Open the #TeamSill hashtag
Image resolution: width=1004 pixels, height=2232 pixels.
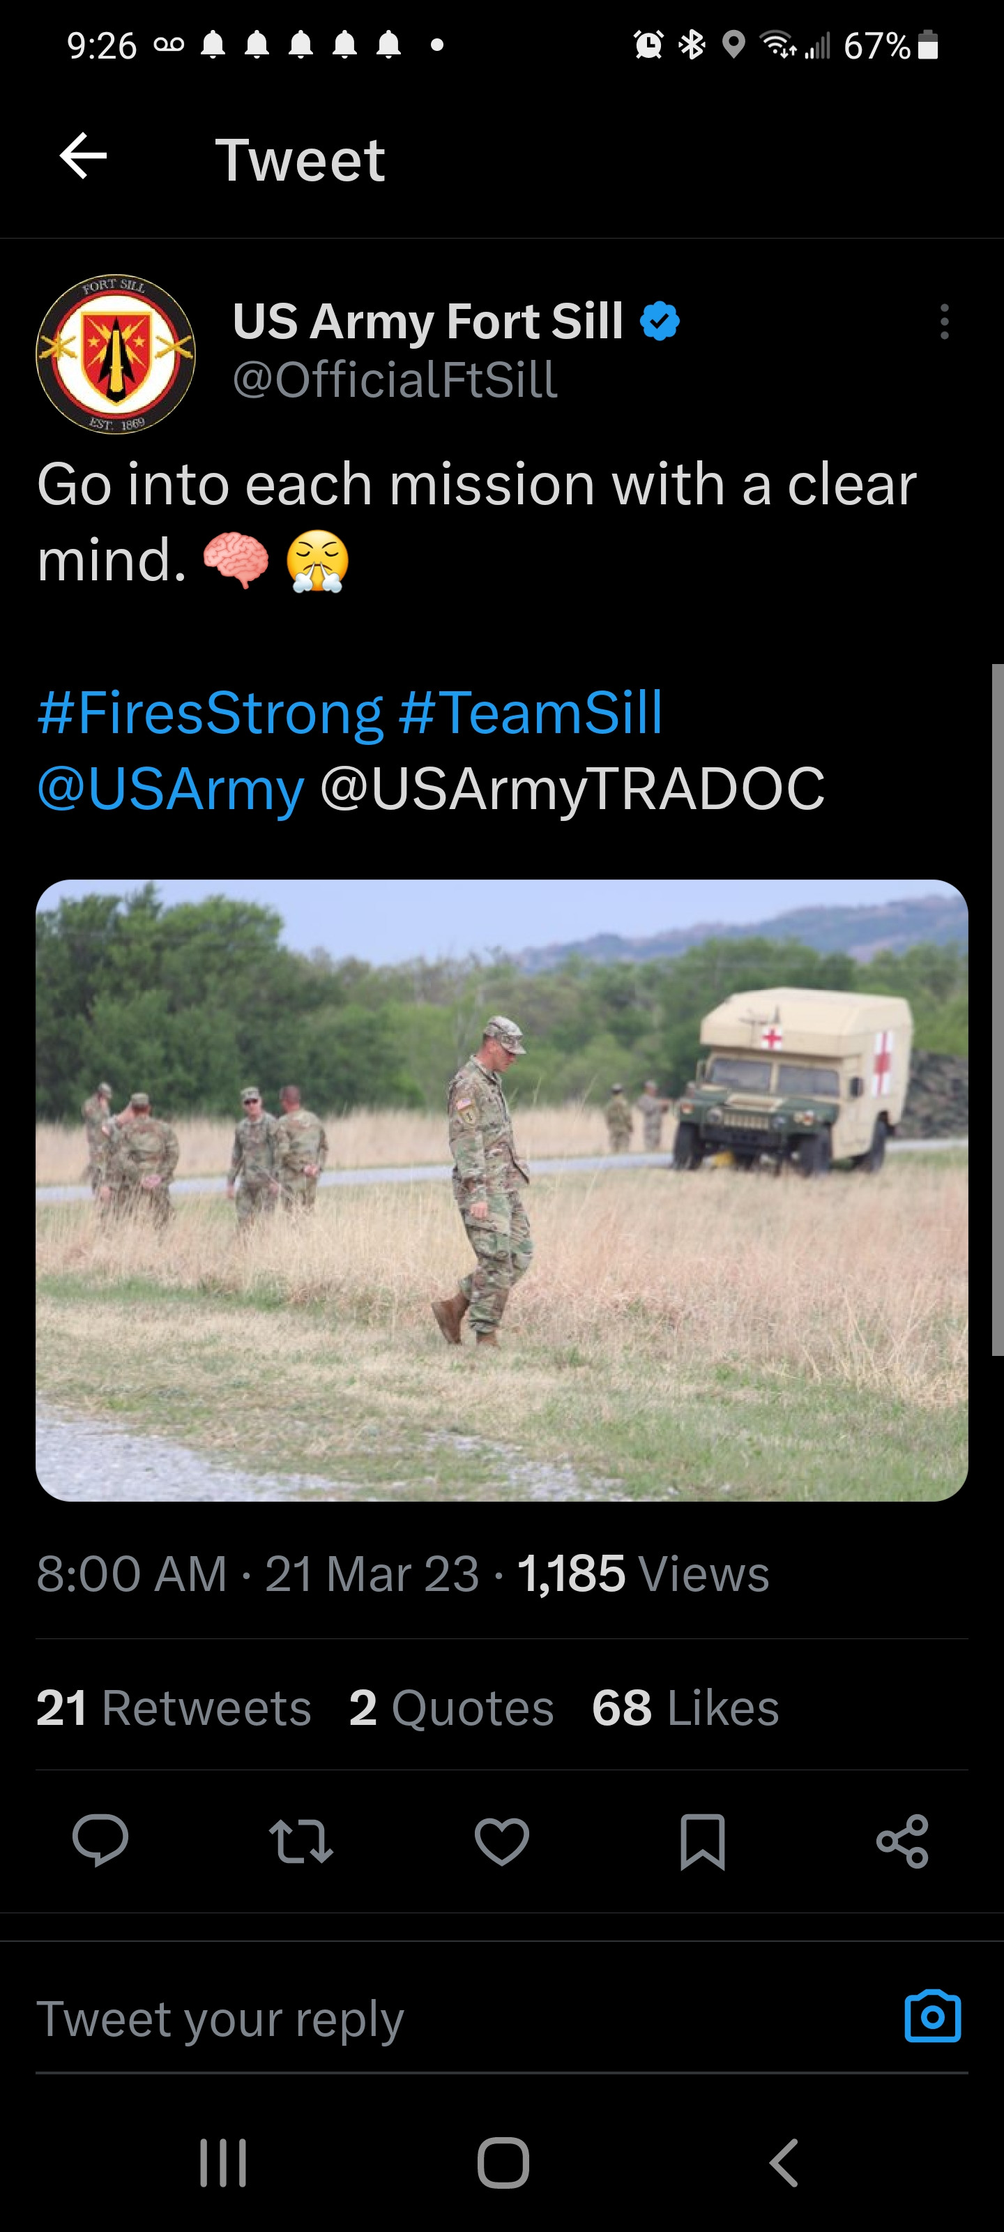[531, 712]
